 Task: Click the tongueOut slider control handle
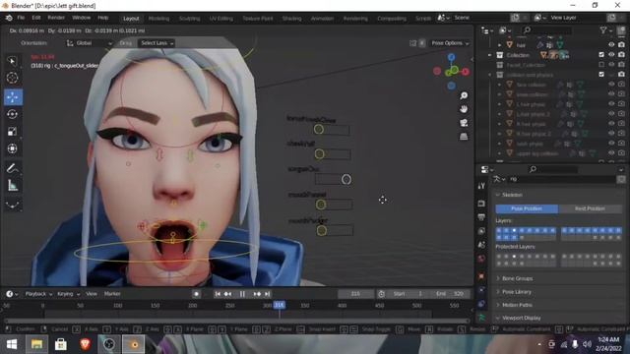pyautogui.click(x=346, y=179)
